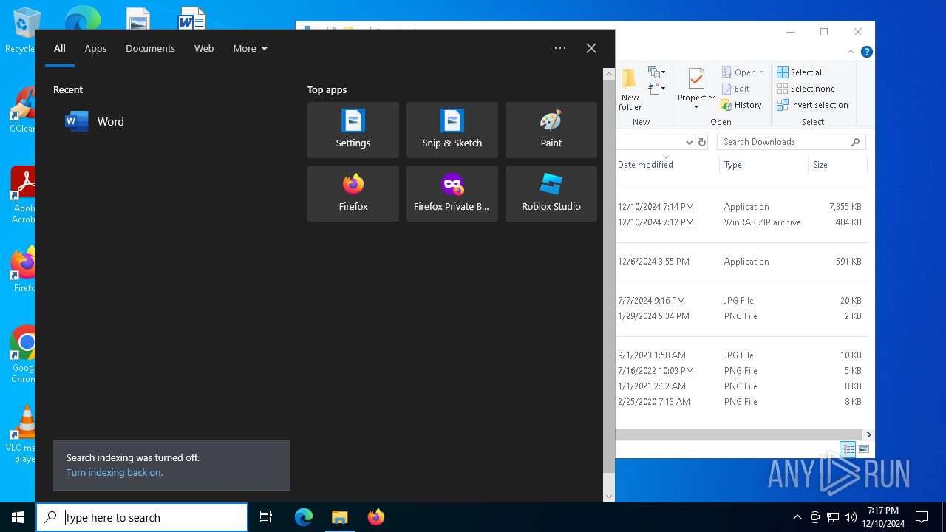The height and width of the screenshot is (532, 946).
Task: Open Task View on taskbar
Action: [x=266, y=517]
